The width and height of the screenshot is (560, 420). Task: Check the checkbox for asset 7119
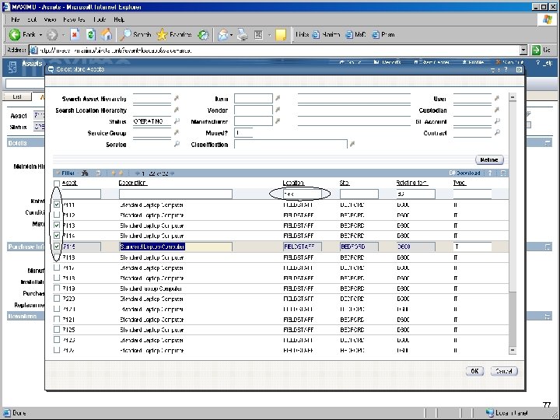click(57, 288)
